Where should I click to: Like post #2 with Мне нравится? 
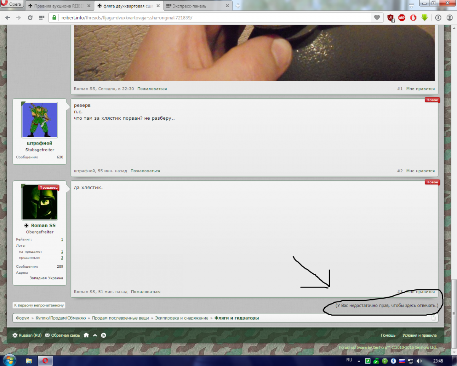pyautogui.click(x=420, y=171)
